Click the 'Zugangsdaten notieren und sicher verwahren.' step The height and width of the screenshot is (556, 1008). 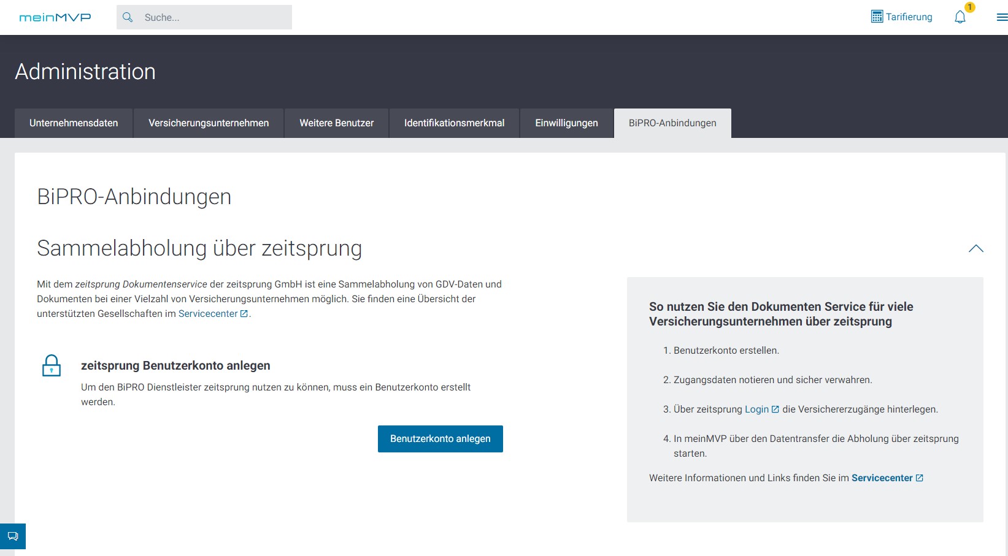pyautogui.click(x=773, y=380)
